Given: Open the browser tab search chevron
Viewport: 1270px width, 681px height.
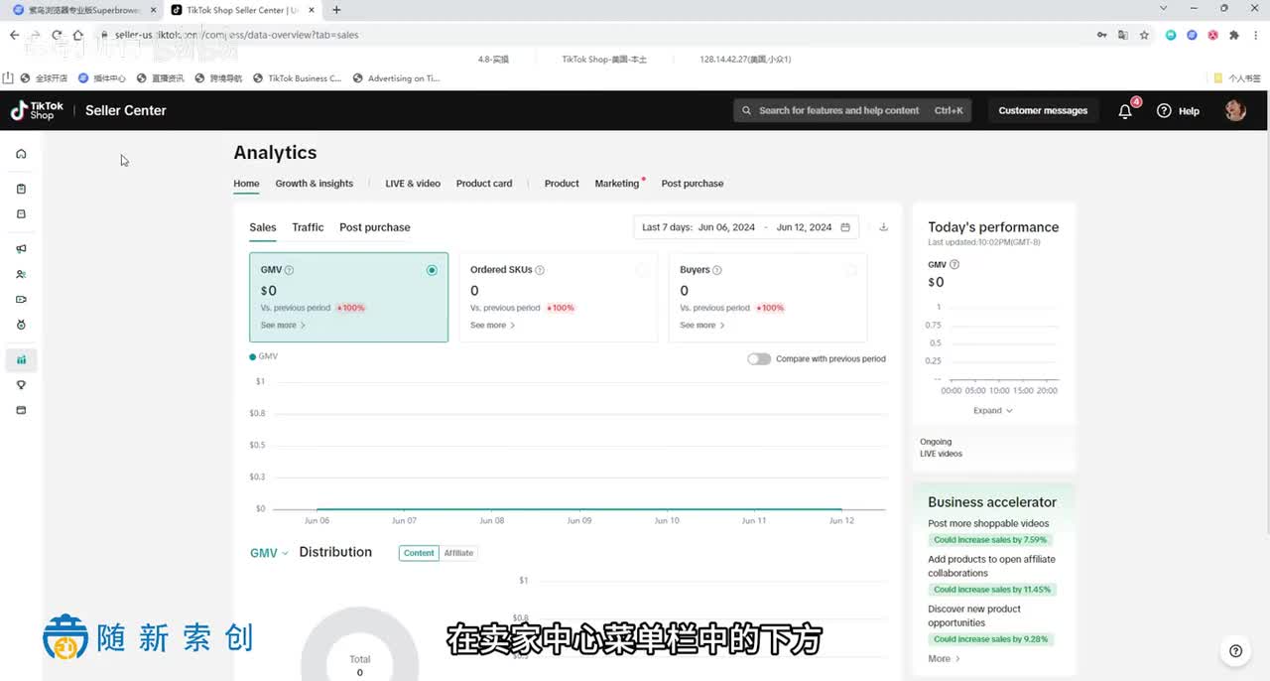Looking at the screenshot, I should 1164,9.
